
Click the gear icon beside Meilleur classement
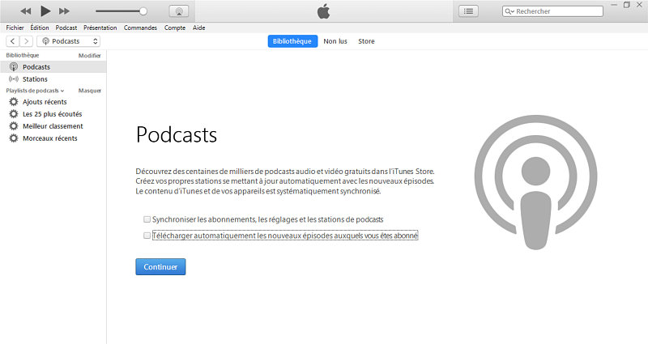(x=14, y=126)
